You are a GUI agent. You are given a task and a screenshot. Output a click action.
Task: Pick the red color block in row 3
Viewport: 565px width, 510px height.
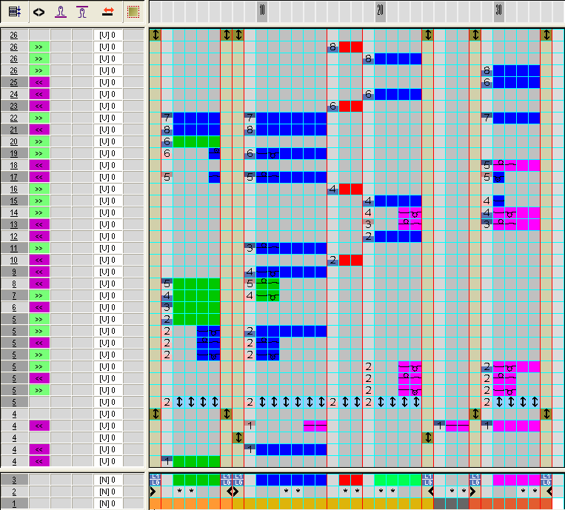(x=350, y=480)
